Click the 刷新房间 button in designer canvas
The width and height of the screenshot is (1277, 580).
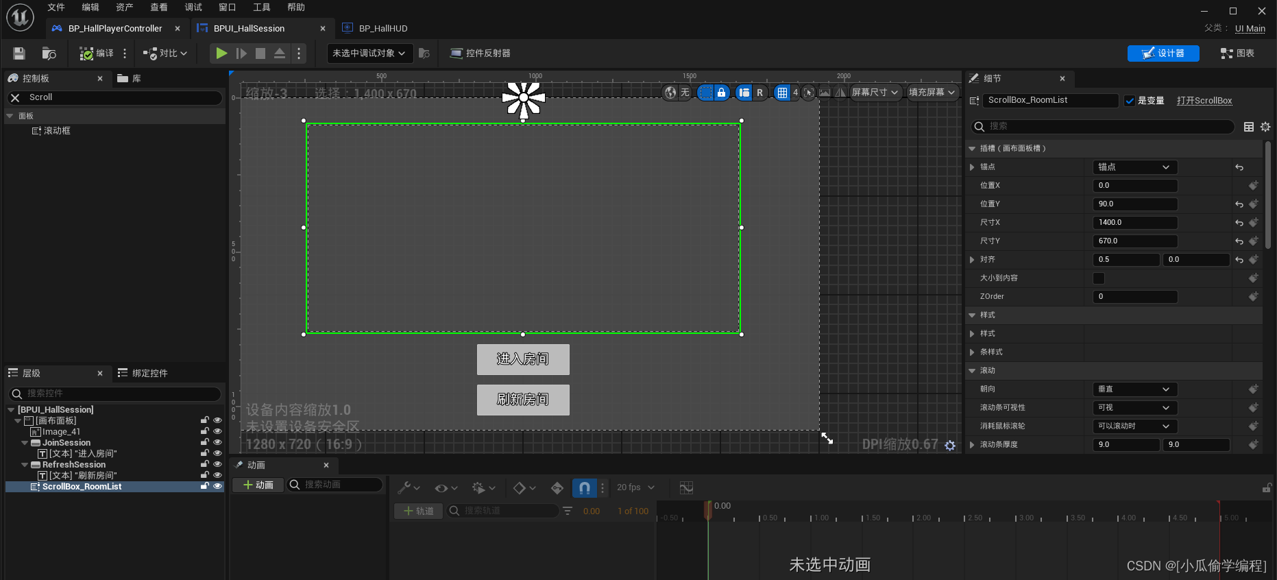pyautogui.click(x=523, y=400)
